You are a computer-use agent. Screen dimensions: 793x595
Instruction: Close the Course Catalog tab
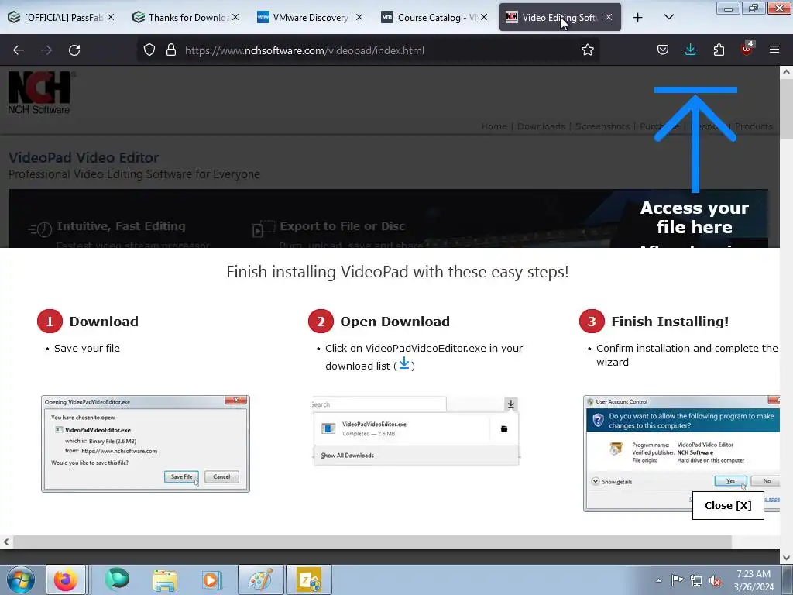[x=484, y=17]
